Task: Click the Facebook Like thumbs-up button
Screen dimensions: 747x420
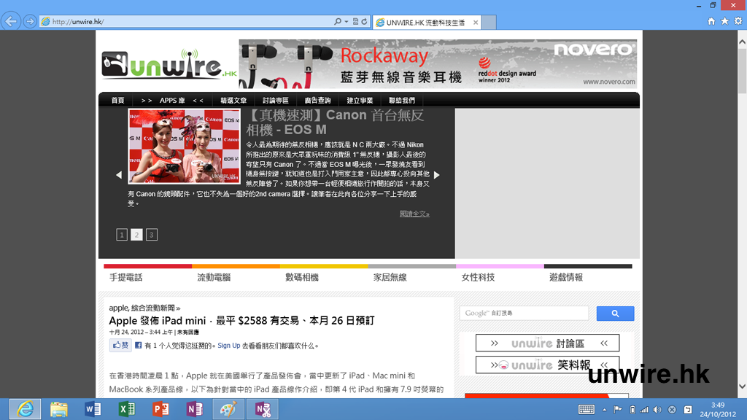Action: tap(120, 346)
